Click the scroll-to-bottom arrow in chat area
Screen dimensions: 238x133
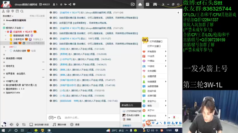(x=178, y=13)
